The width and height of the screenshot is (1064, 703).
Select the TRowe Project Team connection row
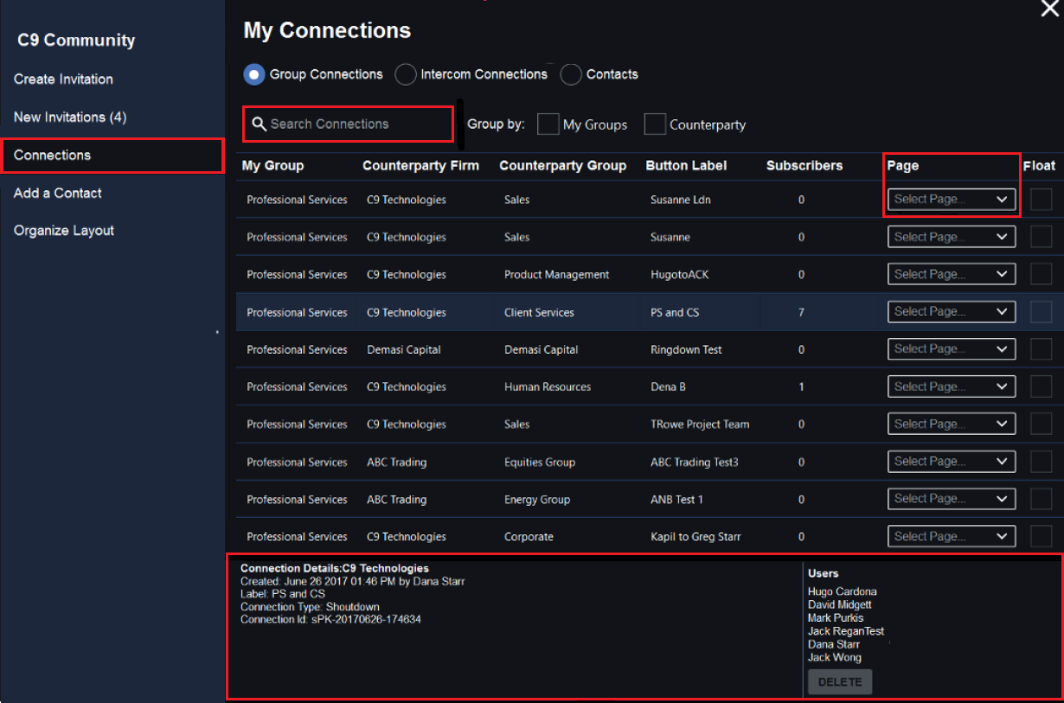pos(650,424)
